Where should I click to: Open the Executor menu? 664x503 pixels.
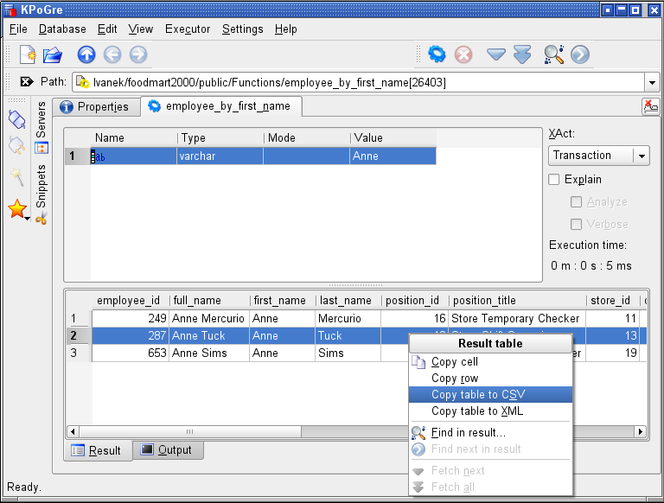click(188, 29)
